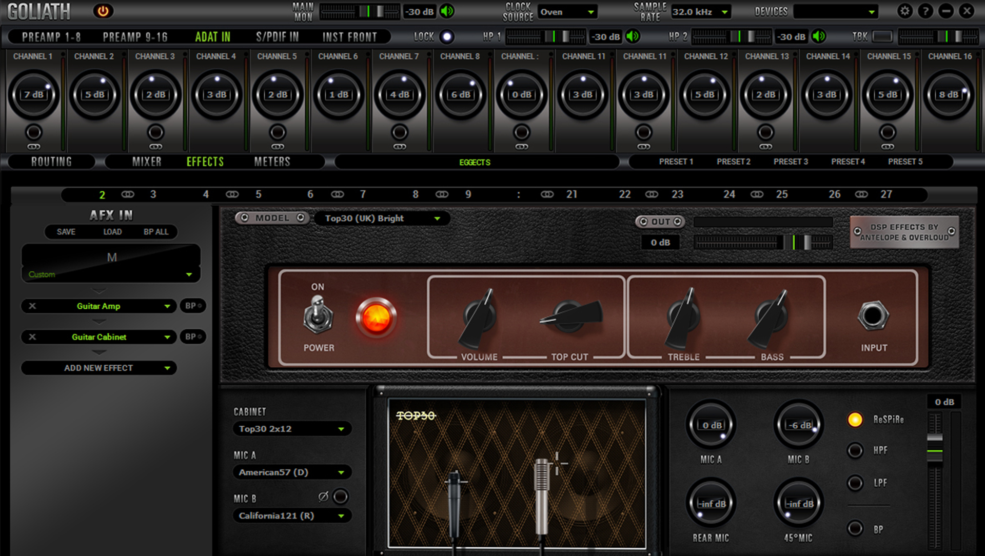Open the Clock Source dropdown showing Oven

click(567, 11)
